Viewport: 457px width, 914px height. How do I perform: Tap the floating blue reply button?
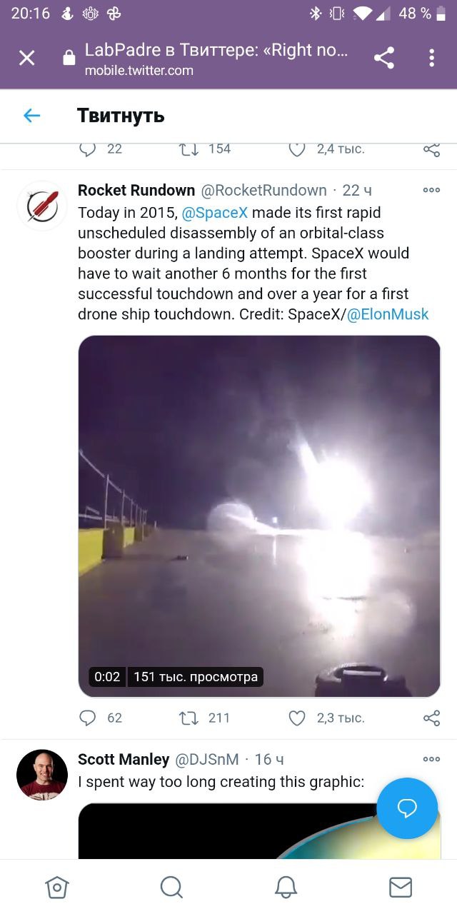[407, 808]
